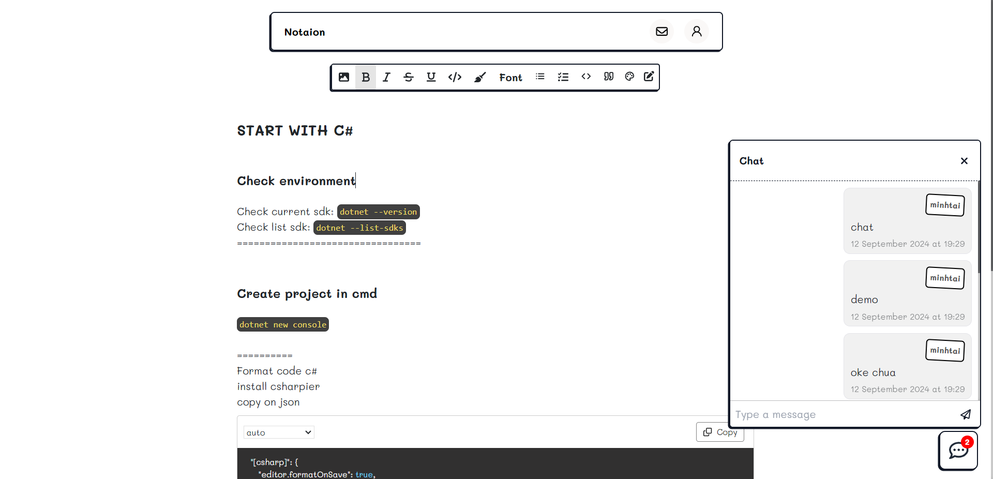Open the color palette picker
Image resolution: width=993 pixels, height=479 pixels.
629,77
